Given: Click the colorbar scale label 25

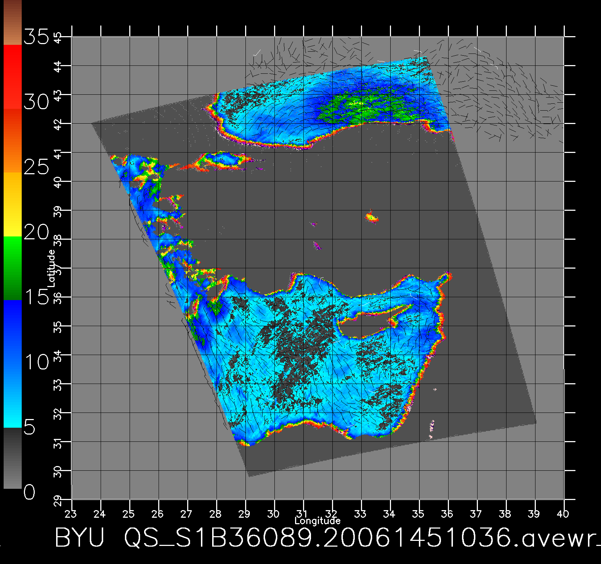Looking at the screenshot, I should (36, 167).
